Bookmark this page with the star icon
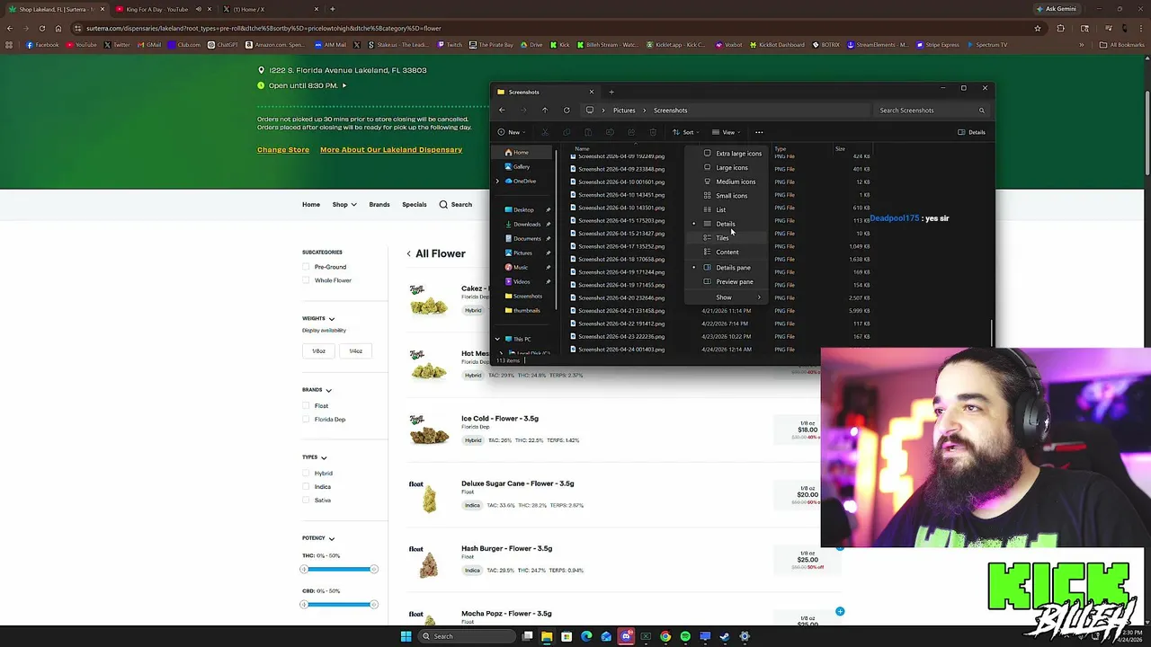 point(1038,28)
